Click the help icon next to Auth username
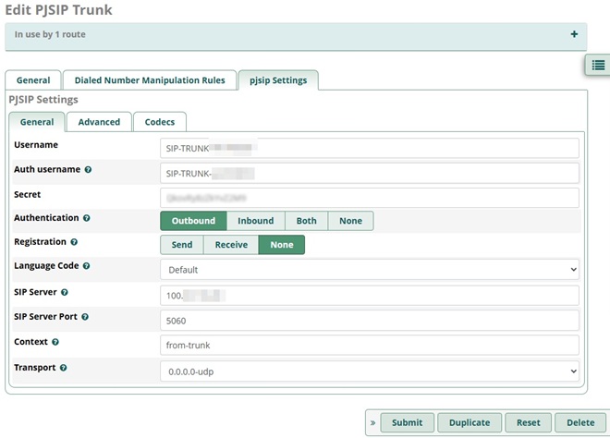The width and height of the screenshot is (610, 438). (x=89, y=170)
